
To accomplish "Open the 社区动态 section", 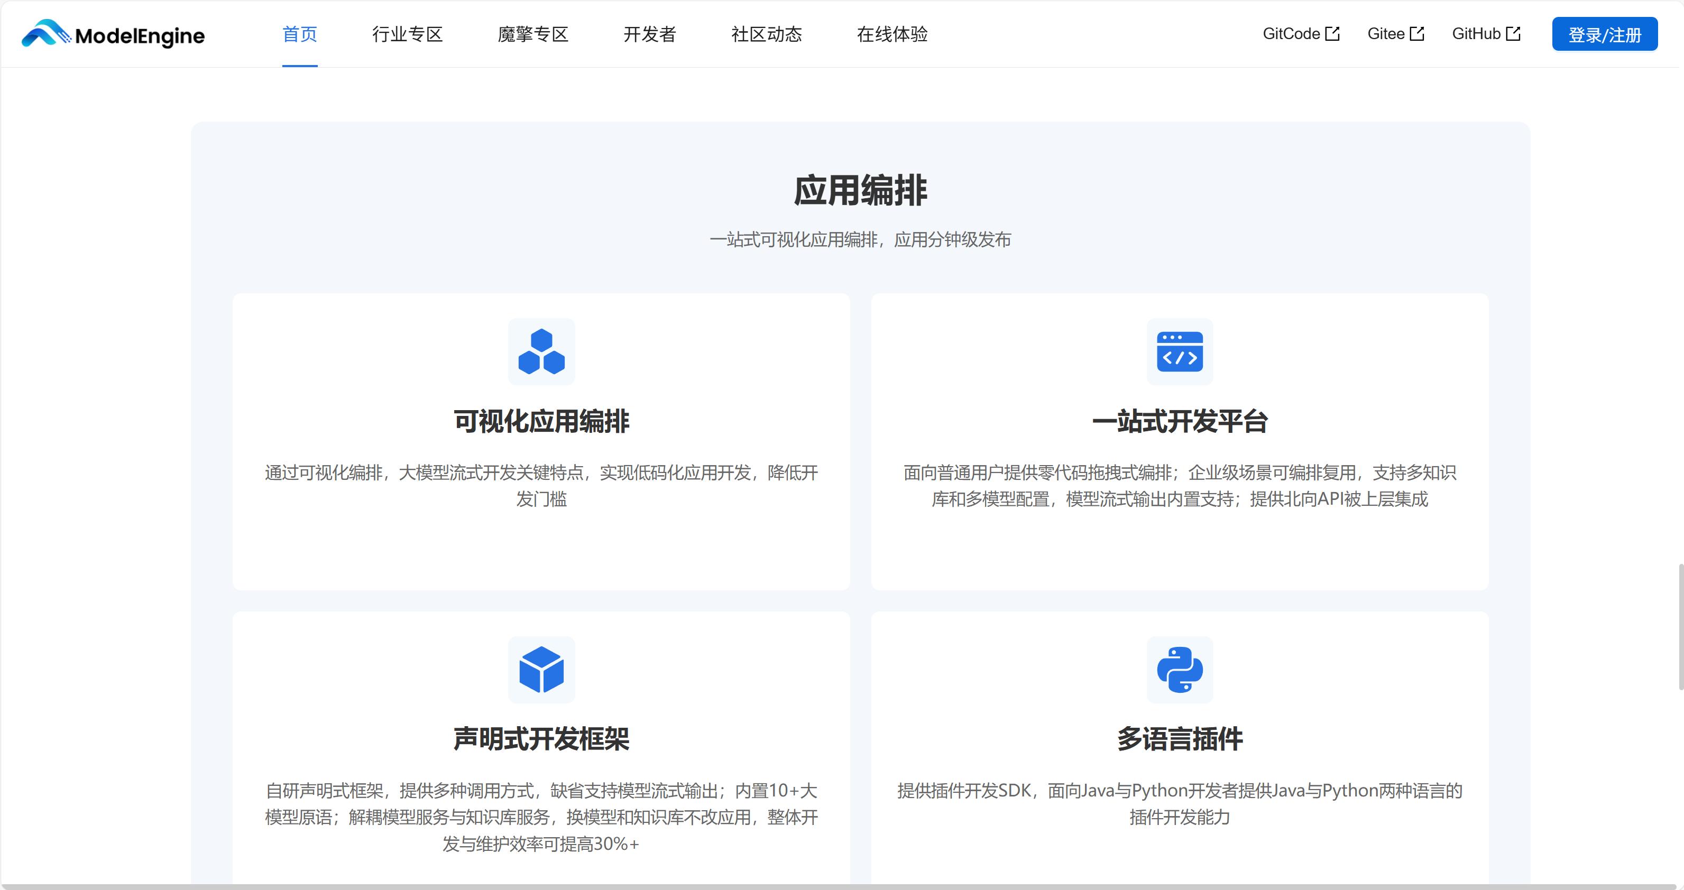I will click(x=766, y=34).
